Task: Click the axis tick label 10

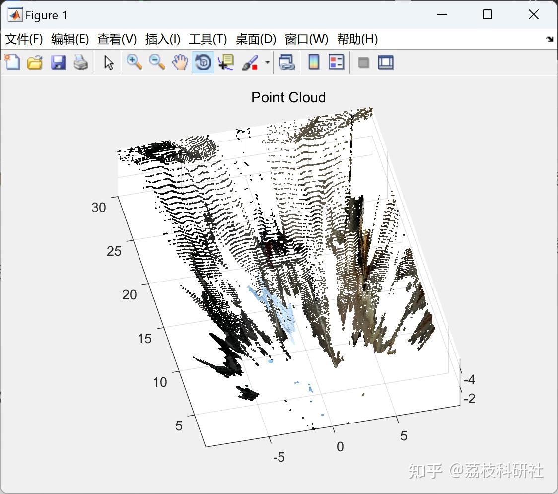Action: pos(160,382)
